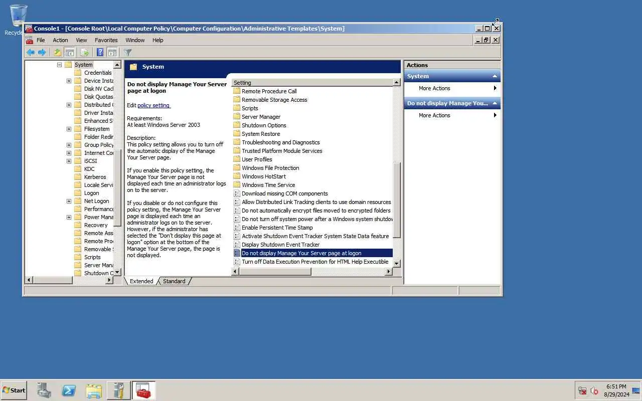
Task: Open the Favorites menu
Action: pos(106,40)
